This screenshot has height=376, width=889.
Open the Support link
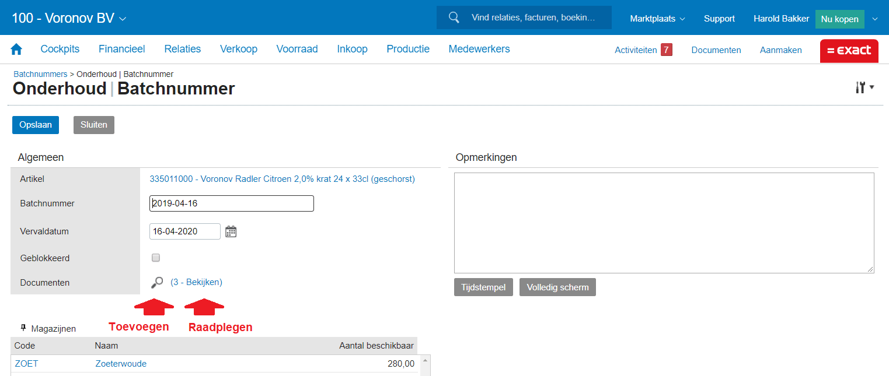click(x=719, y=19)
